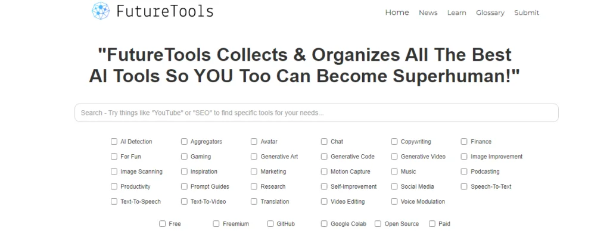Enable the Productivity filter

[x=114, y=186]
